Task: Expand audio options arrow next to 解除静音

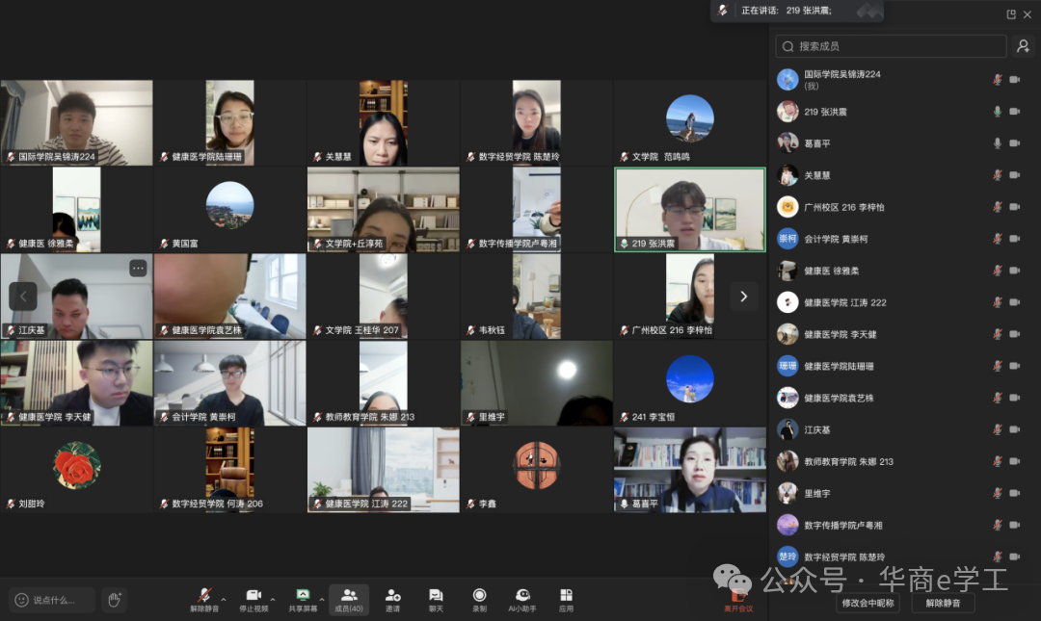Action: tap(223, 597)
